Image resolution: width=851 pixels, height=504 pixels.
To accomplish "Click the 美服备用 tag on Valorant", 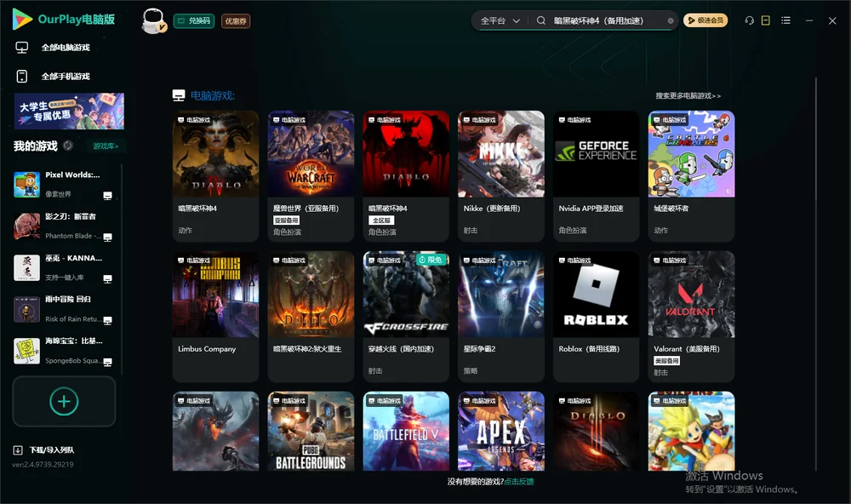I will tap(666, 361).
